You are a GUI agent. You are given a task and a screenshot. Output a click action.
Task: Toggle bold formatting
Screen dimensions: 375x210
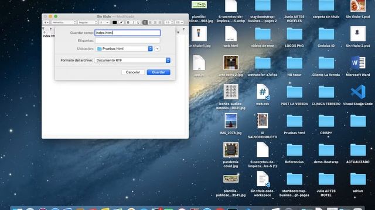tap(128, 22)
